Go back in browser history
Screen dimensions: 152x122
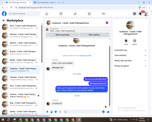(3, 8)
